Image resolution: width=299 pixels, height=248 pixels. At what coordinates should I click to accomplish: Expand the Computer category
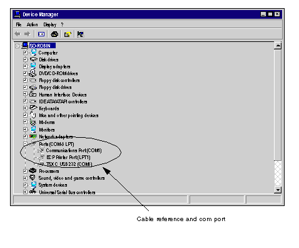pyautogui.click(x=25, y=53)
